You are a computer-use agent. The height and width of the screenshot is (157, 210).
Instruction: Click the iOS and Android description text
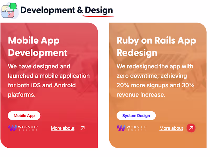[49, 81]
